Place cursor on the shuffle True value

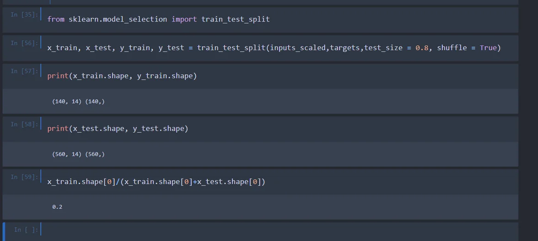(488, 48)
